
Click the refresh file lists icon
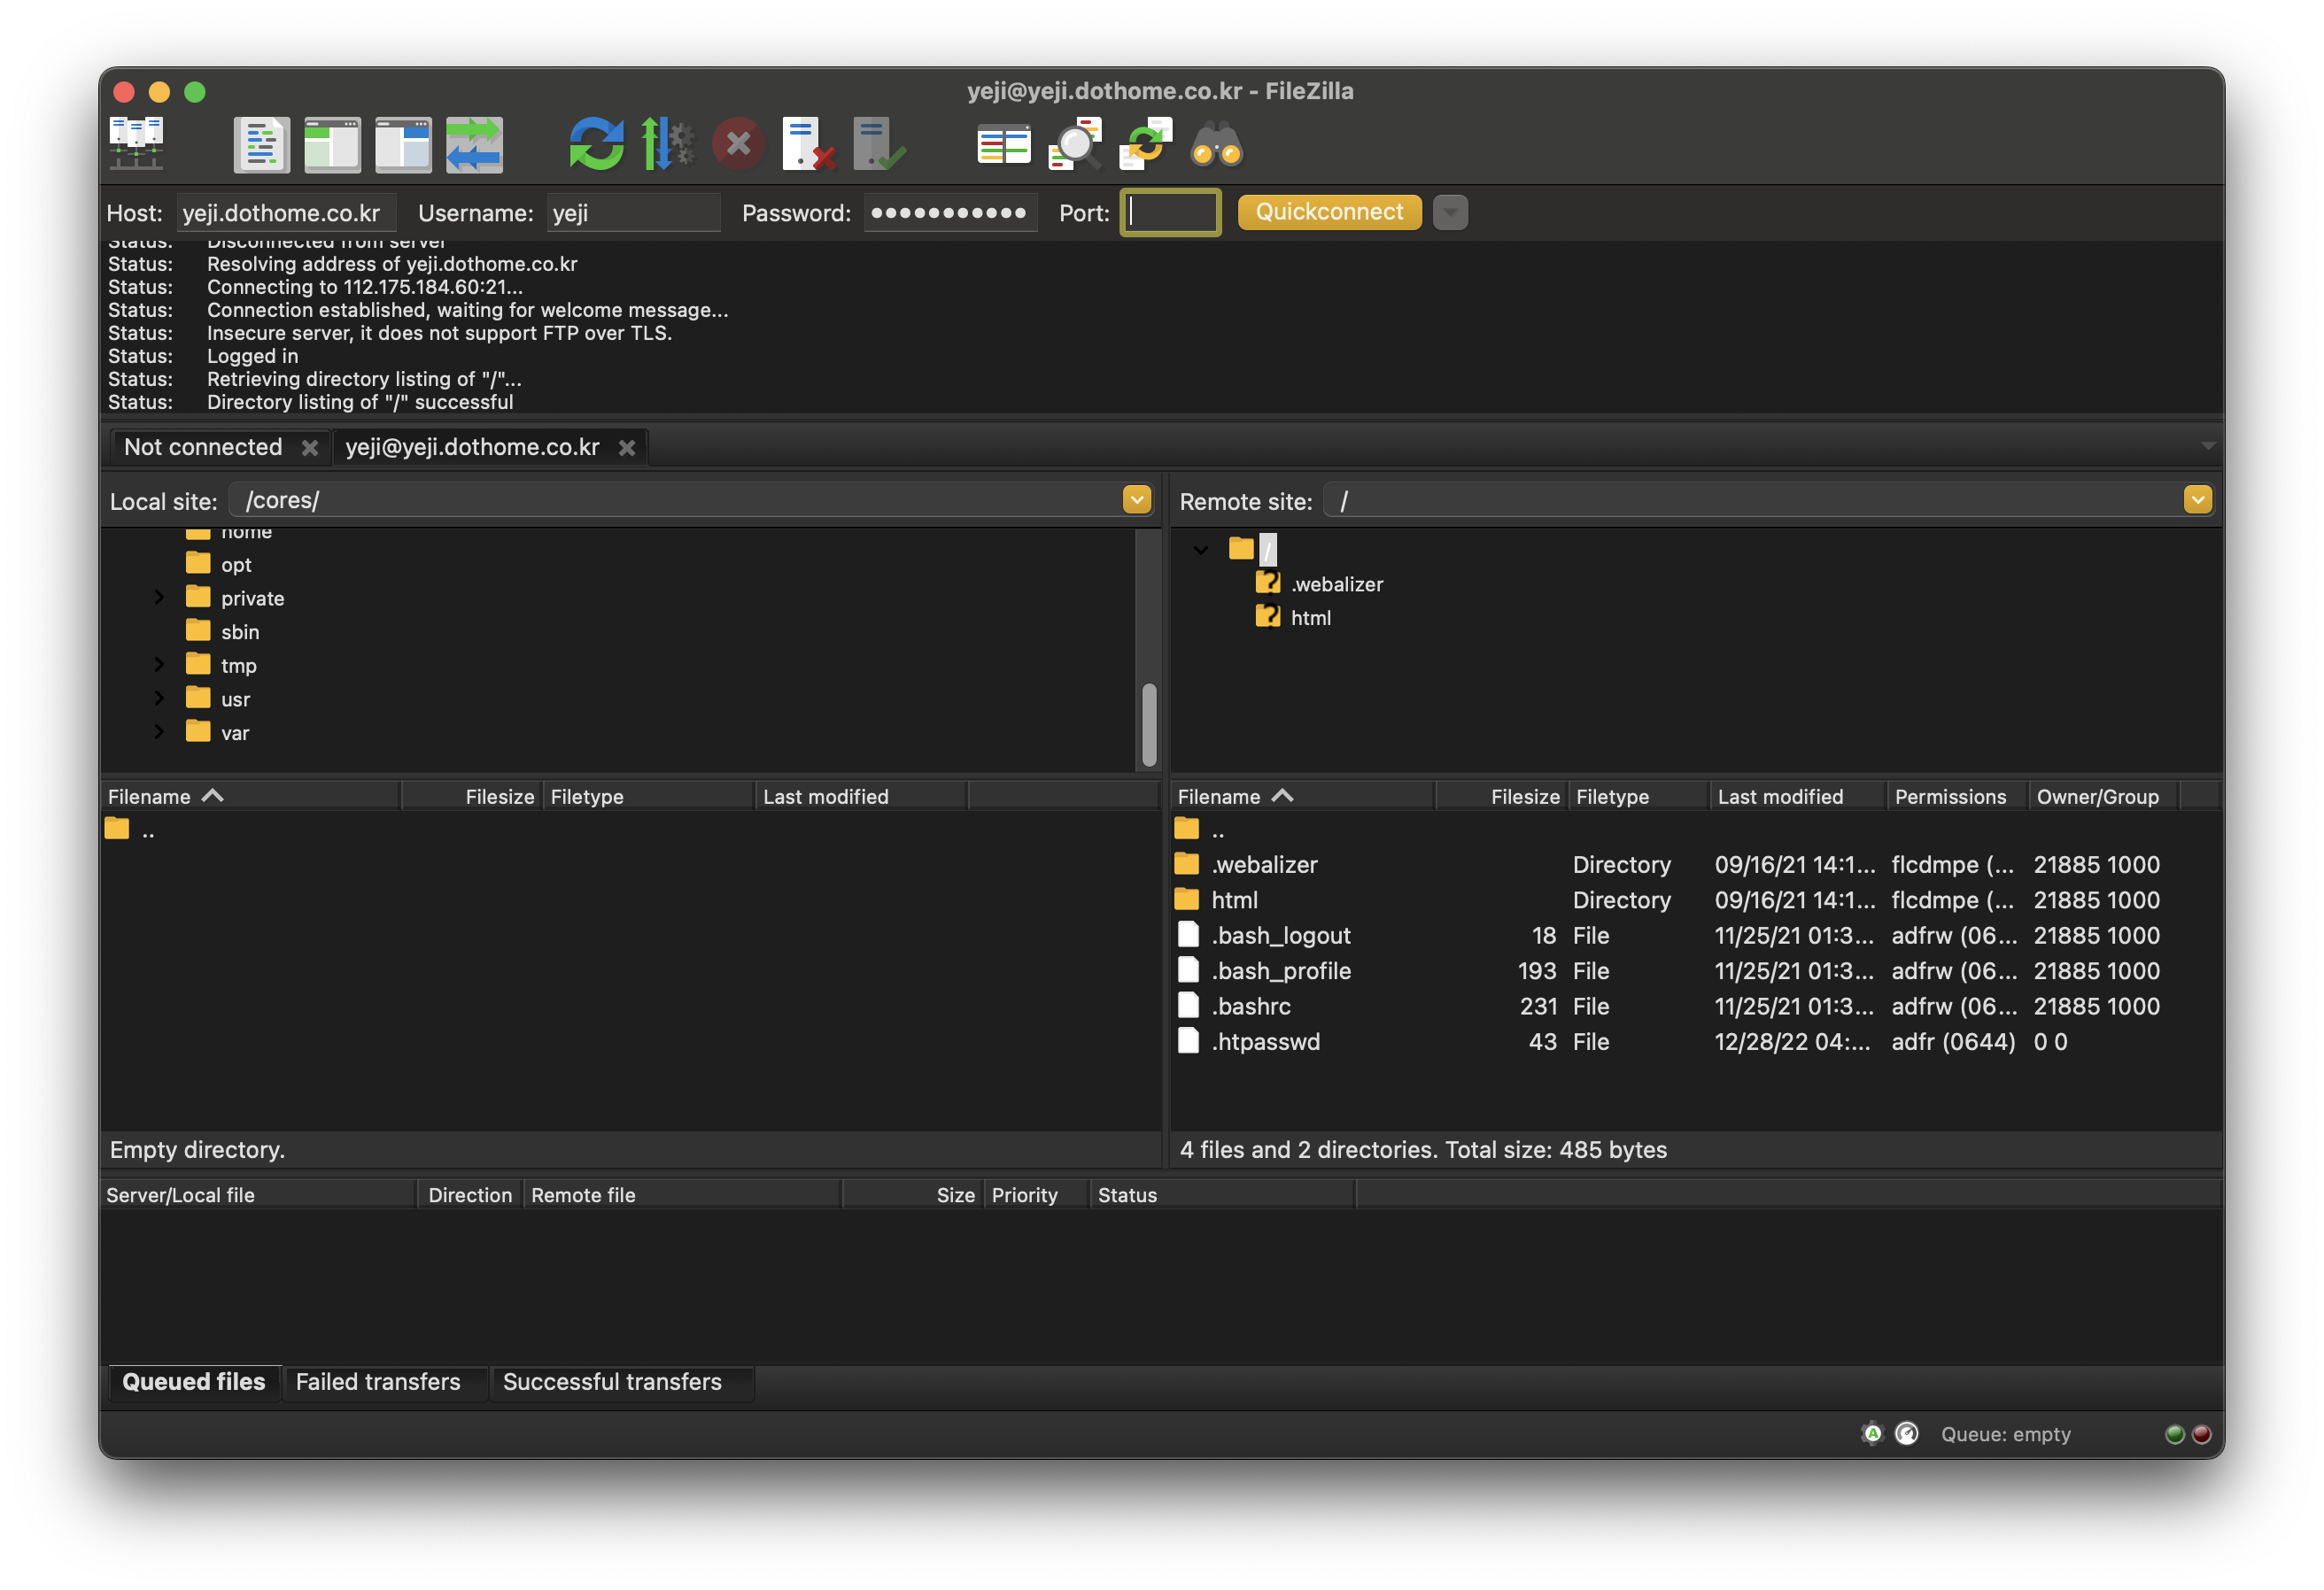pyautogui.click(x=596, y=144)
